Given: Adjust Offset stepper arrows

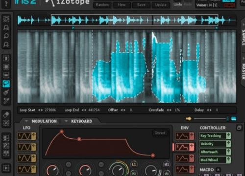Looking at the screenshot, I should click(123, 110).
